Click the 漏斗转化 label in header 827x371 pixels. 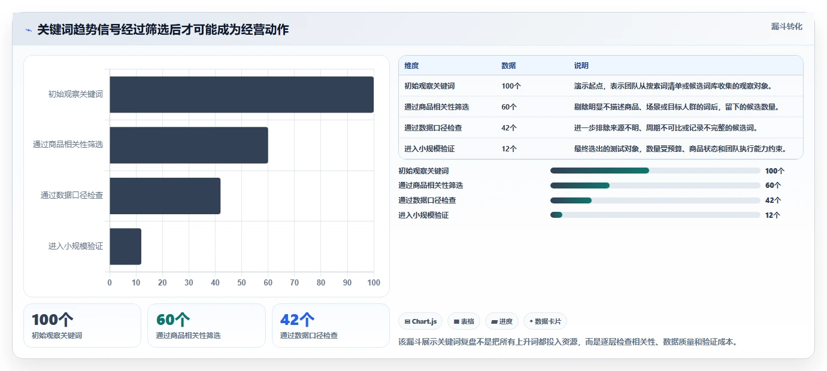coord(786,26)
